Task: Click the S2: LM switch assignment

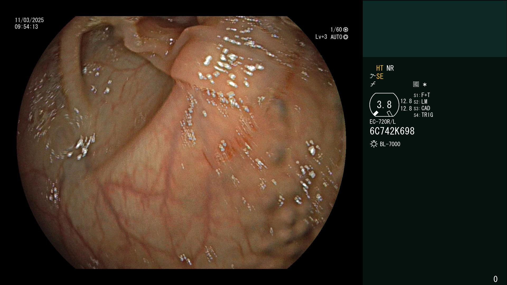Action: 421,102
